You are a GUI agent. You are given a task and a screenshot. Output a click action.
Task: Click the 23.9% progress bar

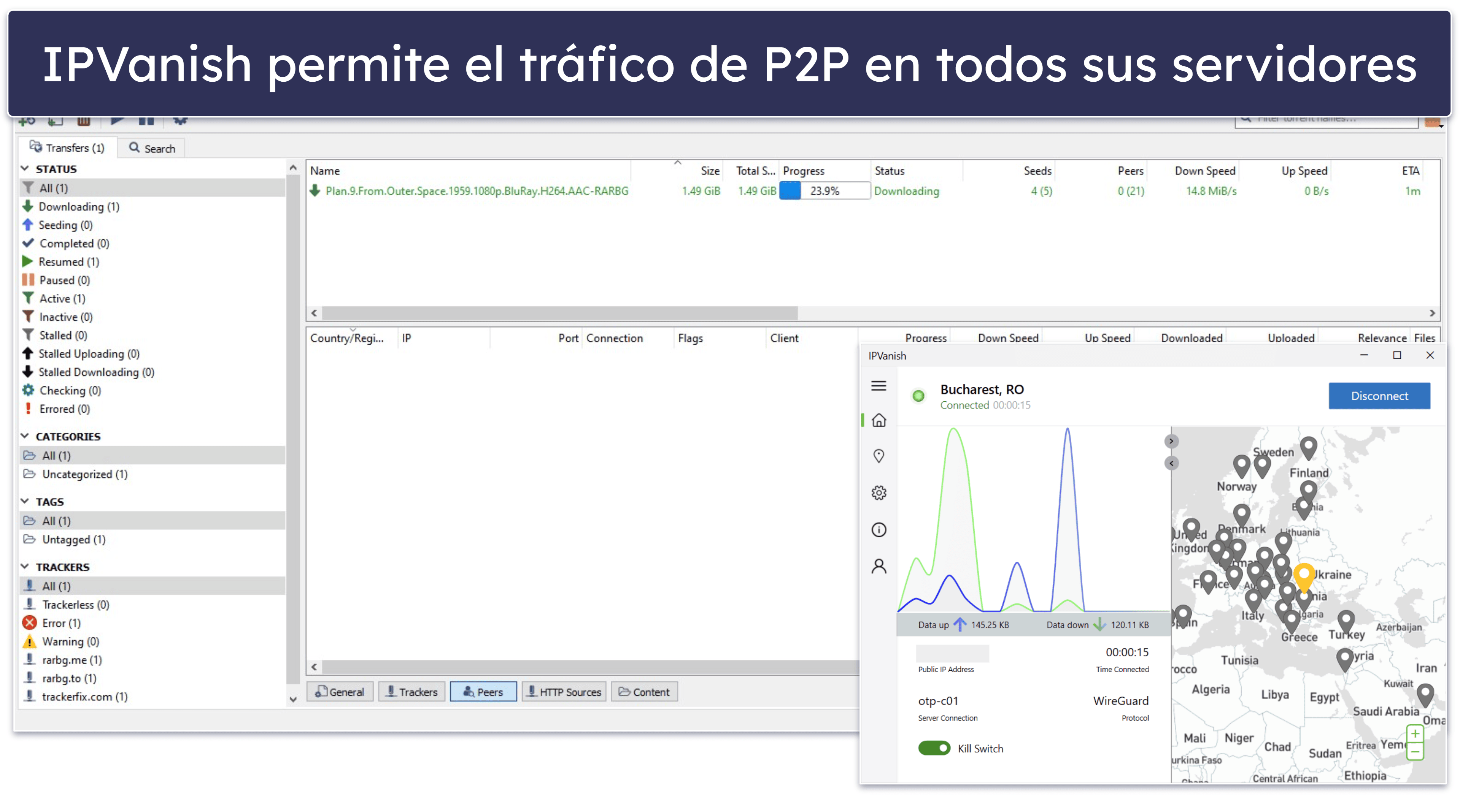825,192
